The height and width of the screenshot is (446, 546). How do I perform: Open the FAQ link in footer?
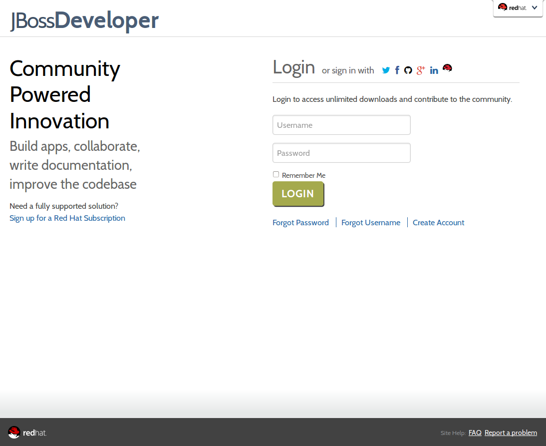(x=475, y=433)
